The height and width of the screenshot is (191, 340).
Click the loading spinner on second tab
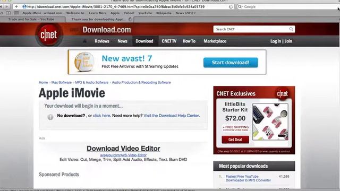click(x=130, y=19)
